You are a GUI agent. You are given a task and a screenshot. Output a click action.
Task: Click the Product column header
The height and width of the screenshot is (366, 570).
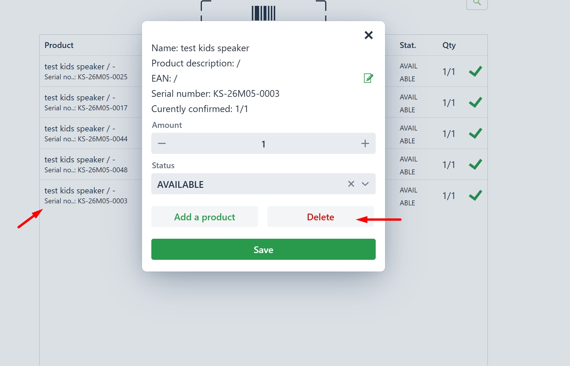[x=59, y=45]
